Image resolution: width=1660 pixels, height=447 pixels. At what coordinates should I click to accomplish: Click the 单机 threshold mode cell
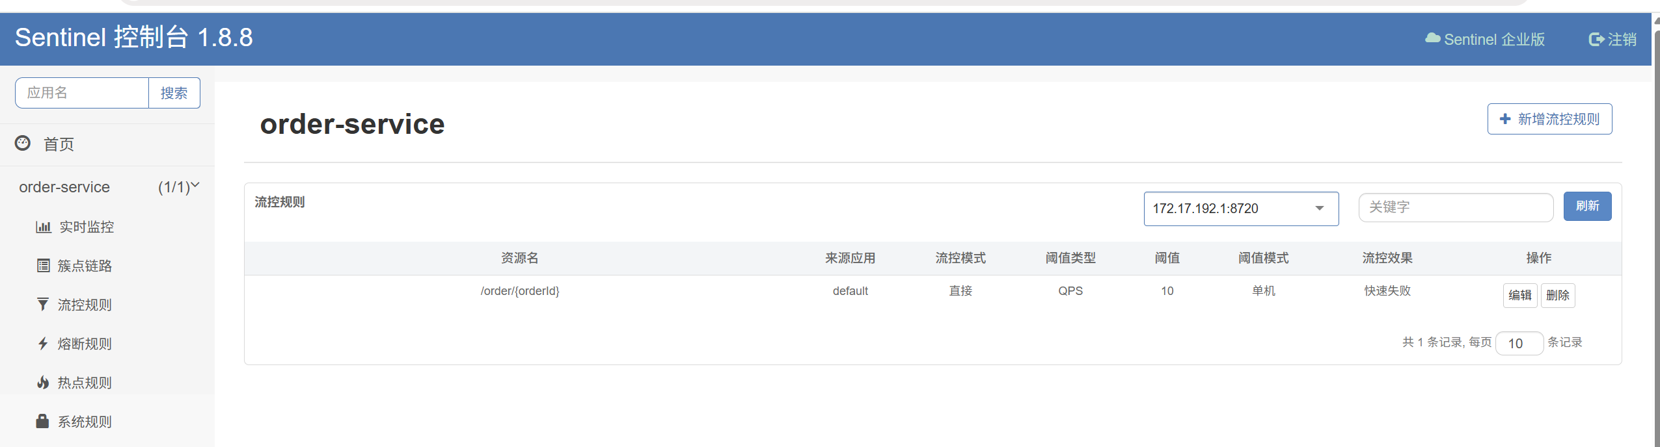[x=1263, y=290]
